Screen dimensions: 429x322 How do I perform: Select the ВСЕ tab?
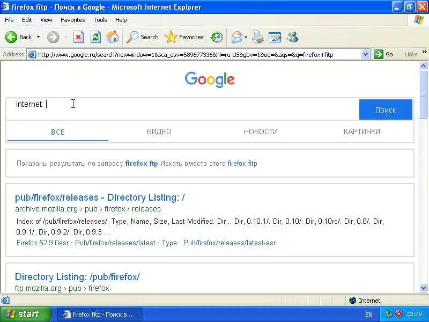[x=58, y=132]
